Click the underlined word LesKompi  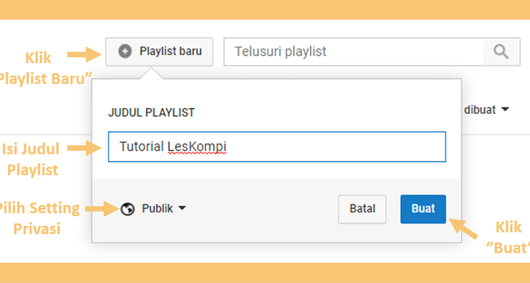[197, 146]
